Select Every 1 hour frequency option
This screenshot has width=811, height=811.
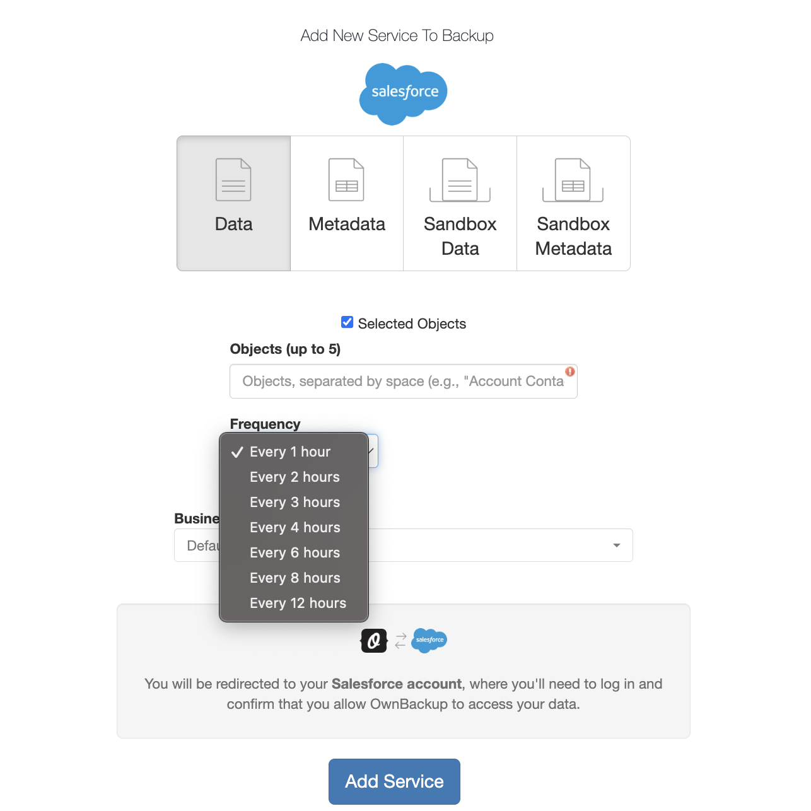point(294,452)
